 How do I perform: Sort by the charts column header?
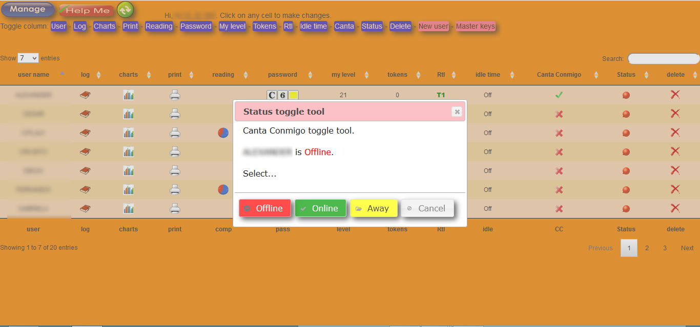pyautogui.click(x=128, y=75)
